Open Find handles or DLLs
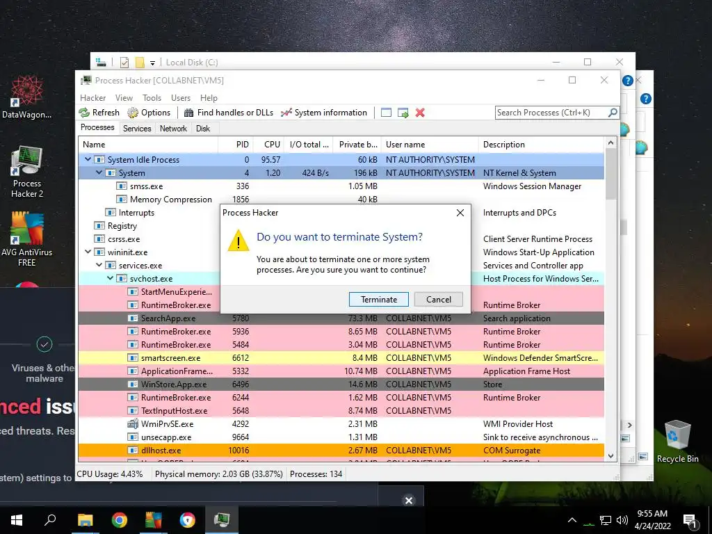712x534 pixels. pos(229,113)
